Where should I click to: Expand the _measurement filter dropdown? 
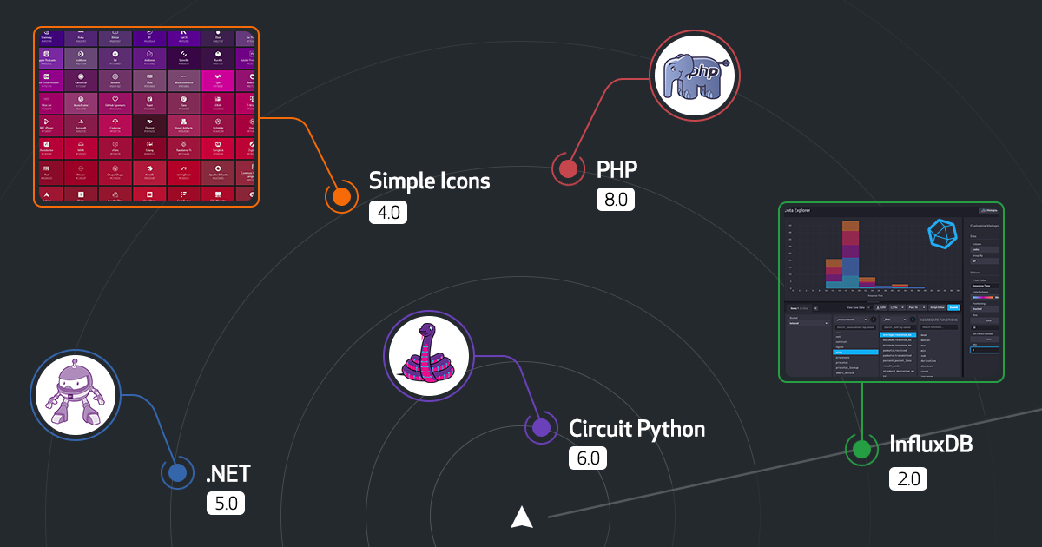[x=852, y=320]
